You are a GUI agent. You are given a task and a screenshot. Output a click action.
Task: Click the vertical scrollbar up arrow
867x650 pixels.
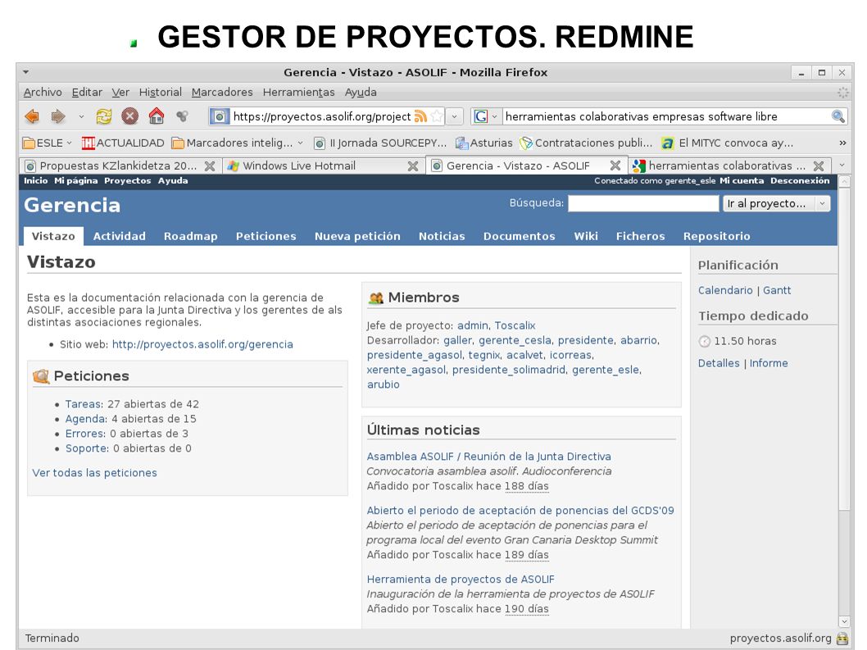coord(844,182)
